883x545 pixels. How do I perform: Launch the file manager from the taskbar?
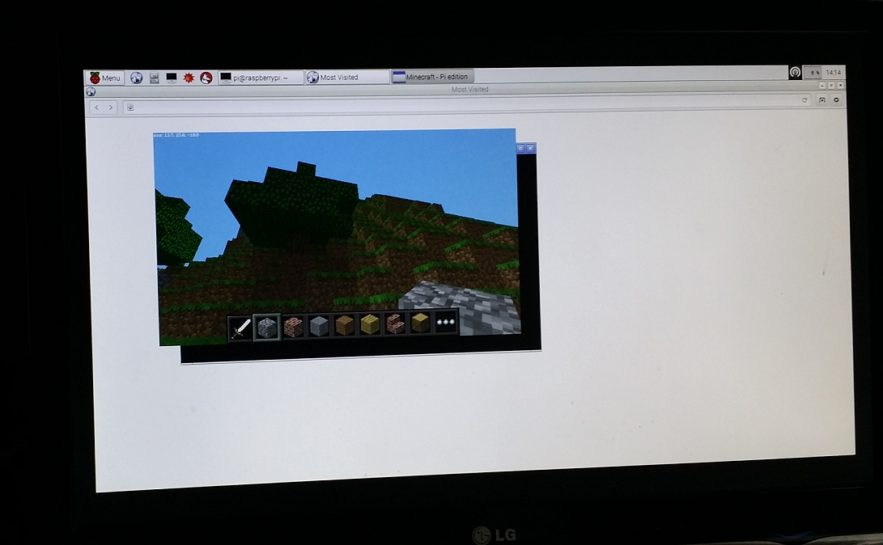[153, 77]
